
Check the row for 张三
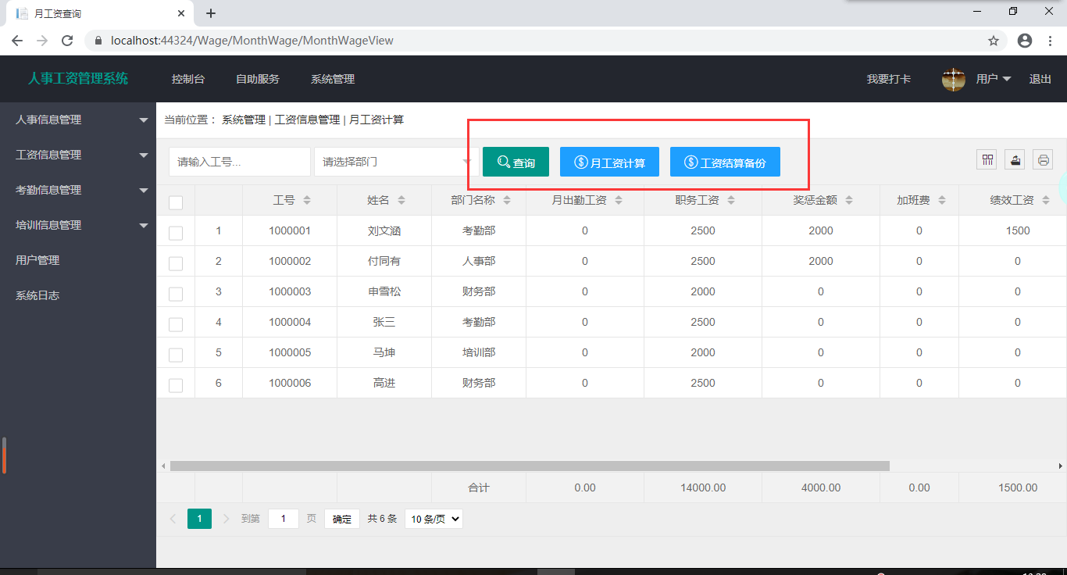click(176, 324)
